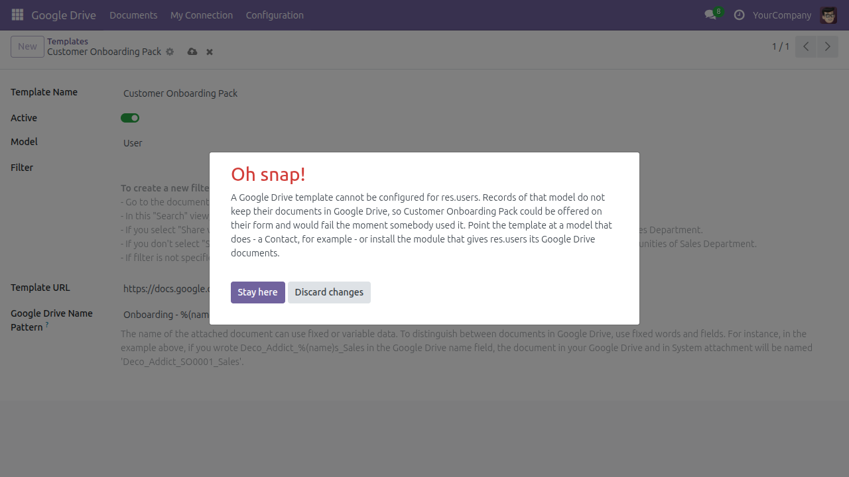Expand the Configuration menu

[275, 15]
